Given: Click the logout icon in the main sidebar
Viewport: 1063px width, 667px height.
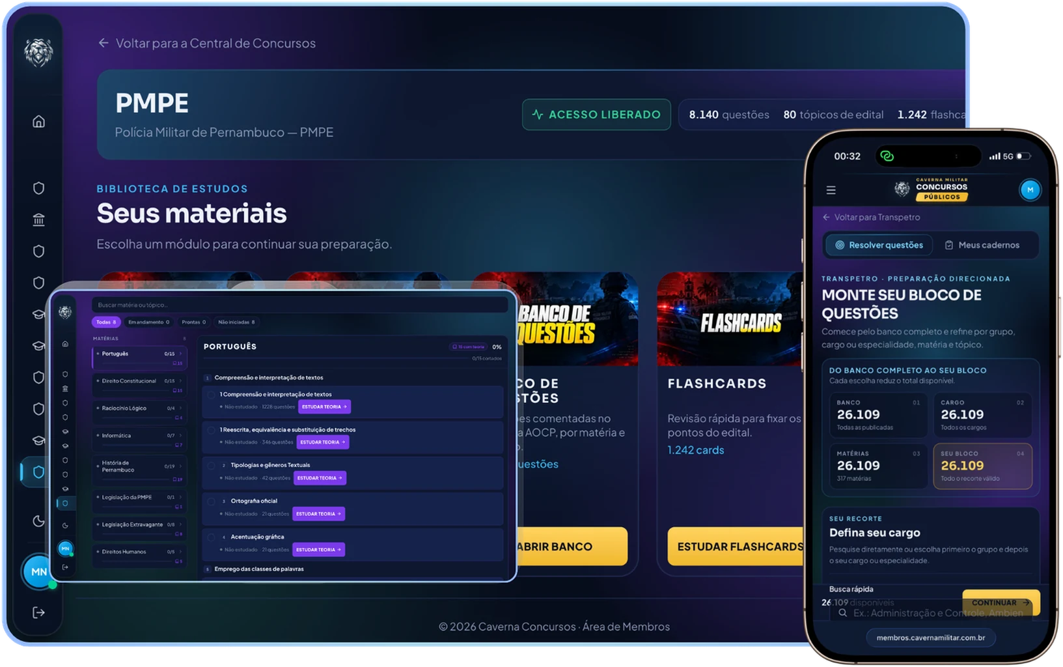Looking at the screenshot, I should (39, 613).
